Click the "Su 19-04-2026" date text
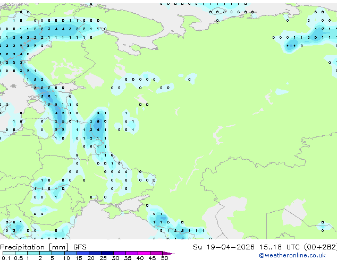Screen dimensions: 337x260 [224, 247]
